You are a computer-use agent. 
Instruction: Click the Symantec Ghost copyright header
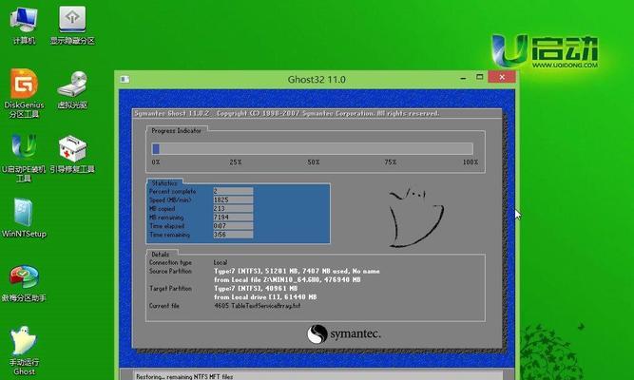(x=287, y=114)
